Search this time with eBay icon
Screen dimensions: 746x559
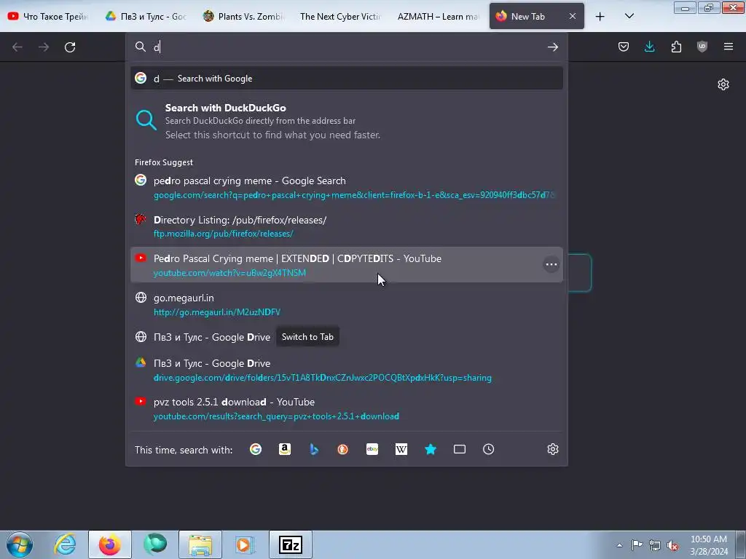(372, 449)
